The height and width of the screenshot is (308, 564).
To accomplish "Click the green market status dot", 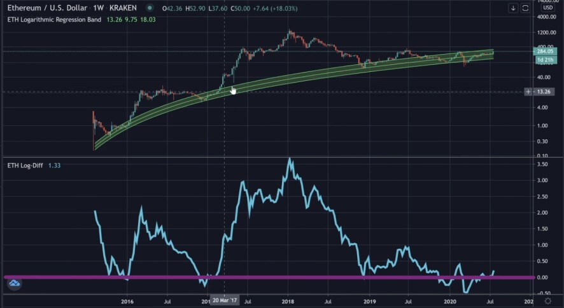I will pyautogui.click(x=150, y=8).
